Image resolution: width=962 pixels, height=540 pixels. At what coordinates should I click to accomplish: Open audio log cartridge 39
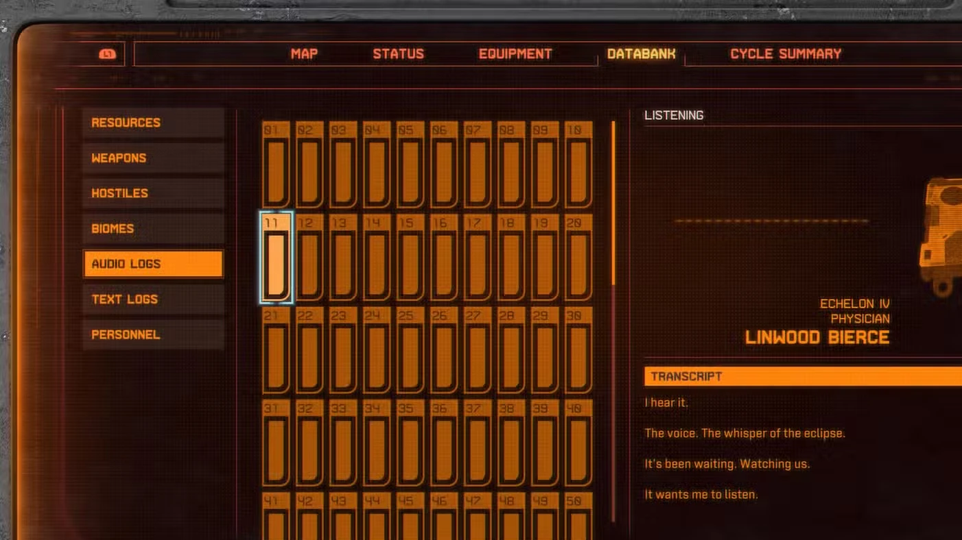pos(545,443)
